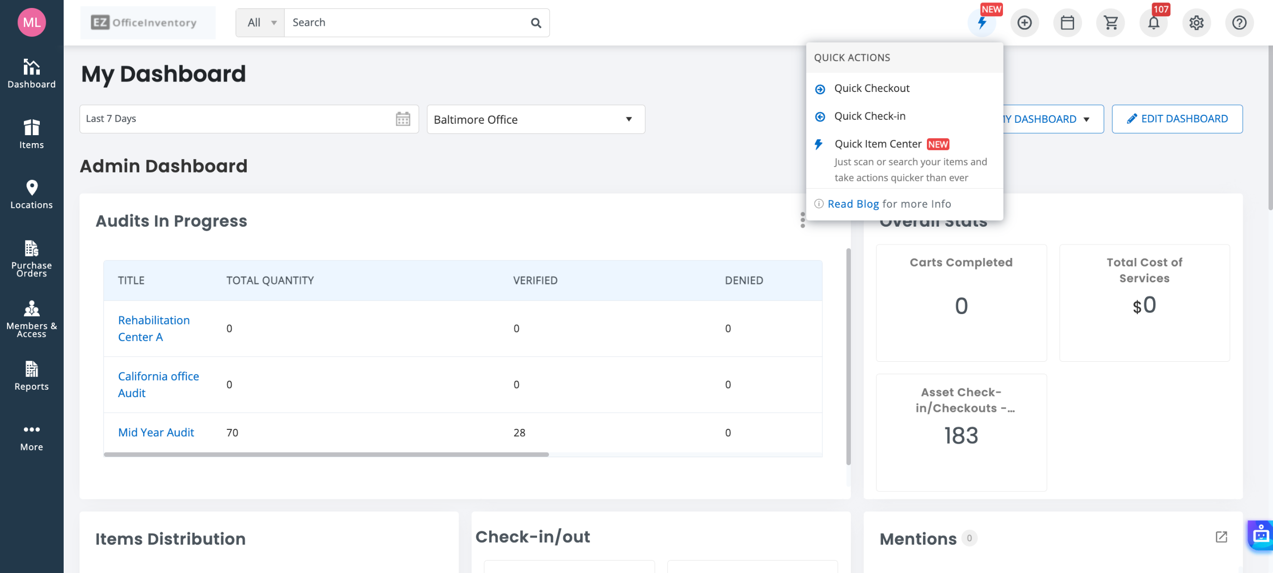Select Quick Checkout from Quick Actions
This screenshot has height=573, width=1273.
click(872, 88)
